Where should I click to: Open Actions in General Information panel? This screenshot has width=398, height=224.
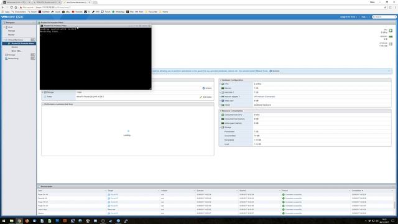[x=207, y=88]
